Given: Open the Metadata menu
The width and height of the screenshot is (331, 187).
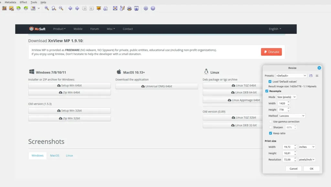Looking at the screenshot, I should [10, 2].
